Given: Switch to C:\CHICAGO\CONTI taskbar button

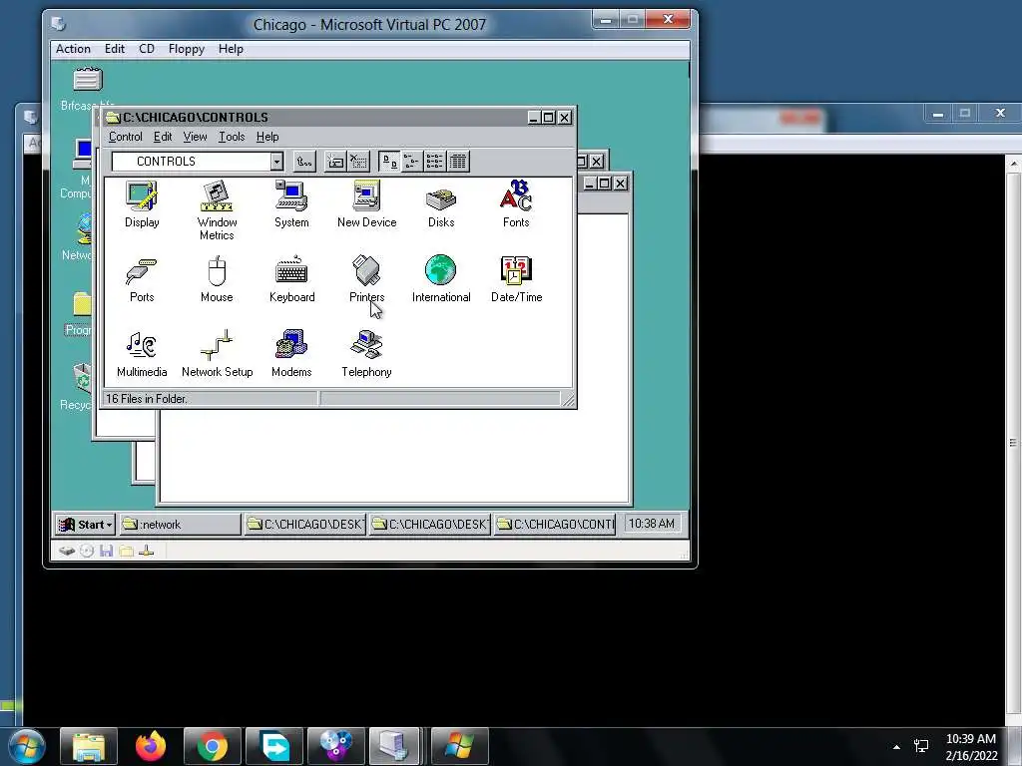Looking at the screenshot, I should pyautogui.click(x=555, y=525).
